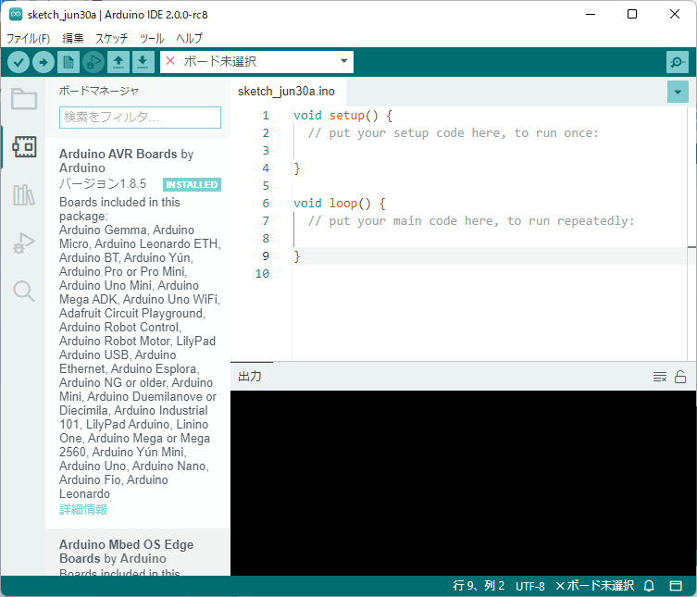Click the boards manager search filter field
The height and width of the screenshot is (597, 697).
[140, 118]
